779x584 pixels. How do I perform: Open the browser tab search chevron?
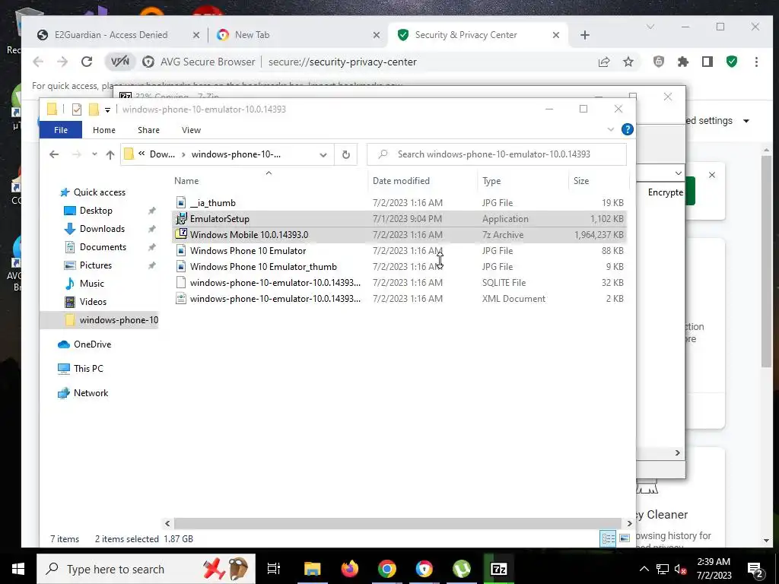650,27
